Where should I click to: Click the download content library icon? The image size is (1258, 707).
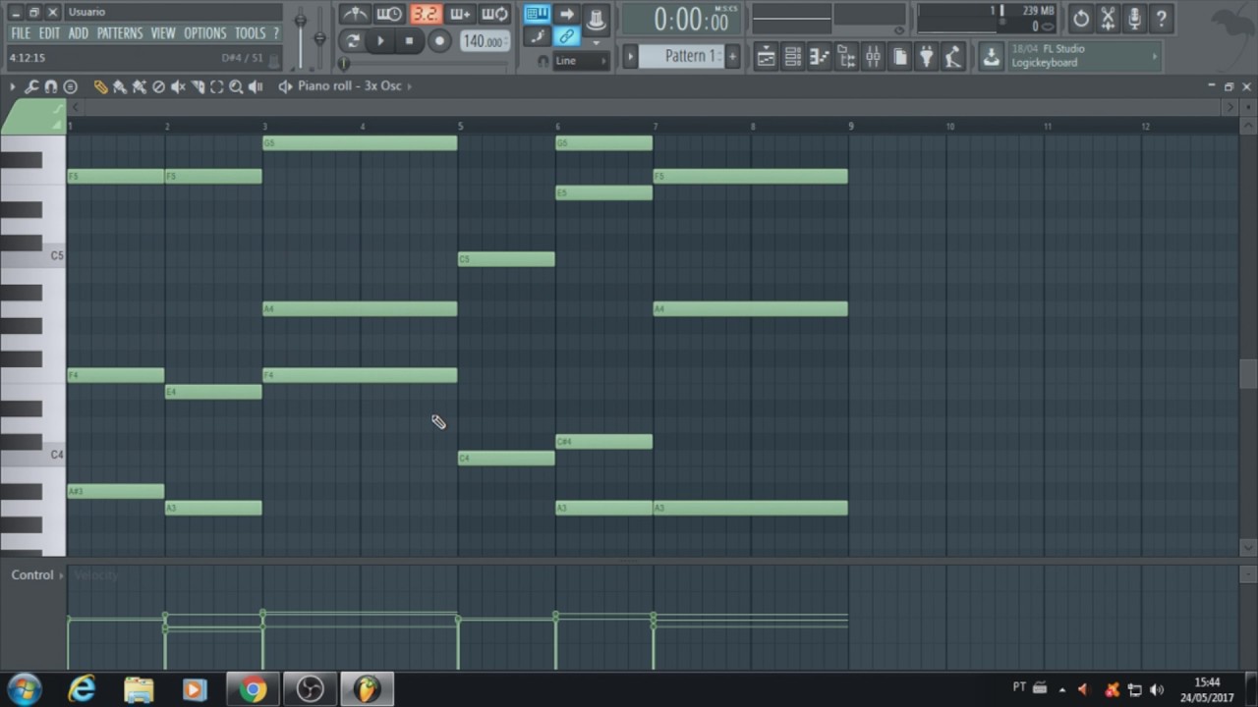point(991,57)
